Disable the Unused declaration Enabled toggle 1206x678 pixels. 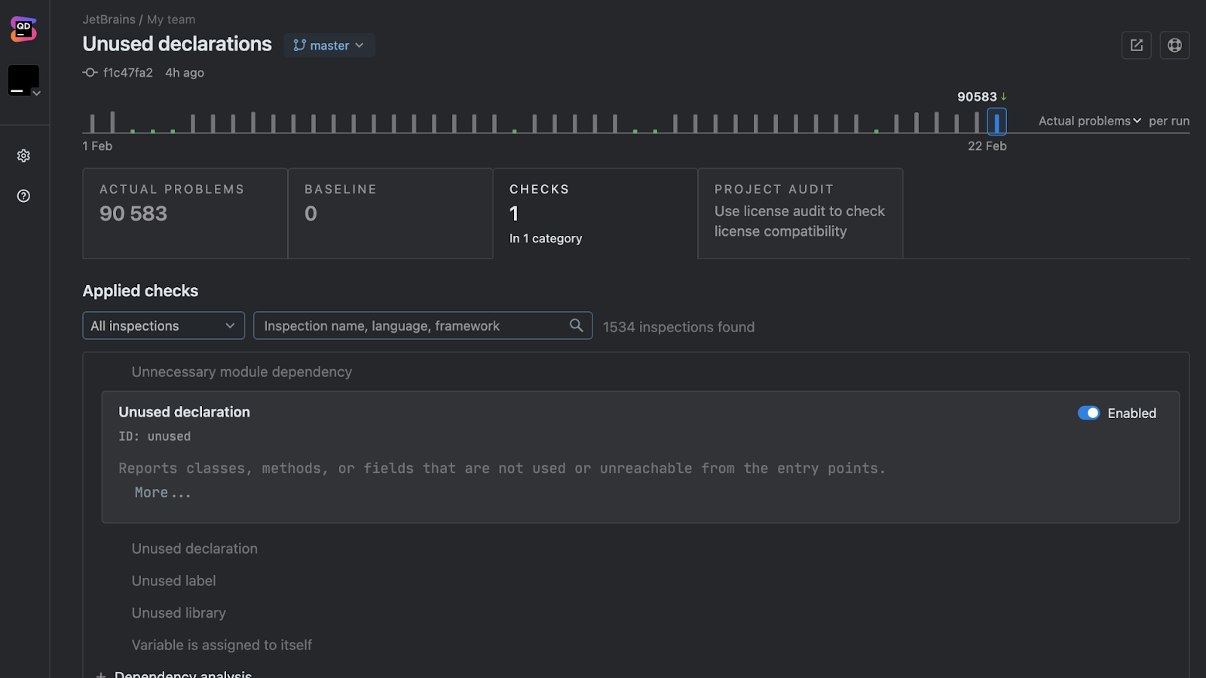[1088, 413]
